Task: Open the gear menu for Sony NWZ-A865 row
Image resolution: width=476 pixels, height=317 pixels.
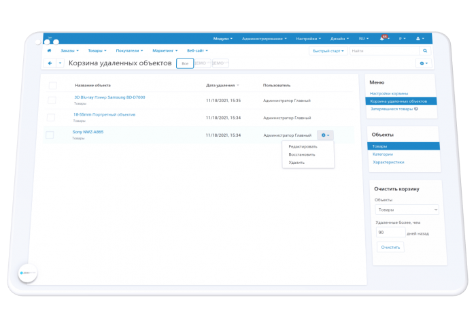Action: click(x=325, y=135)
